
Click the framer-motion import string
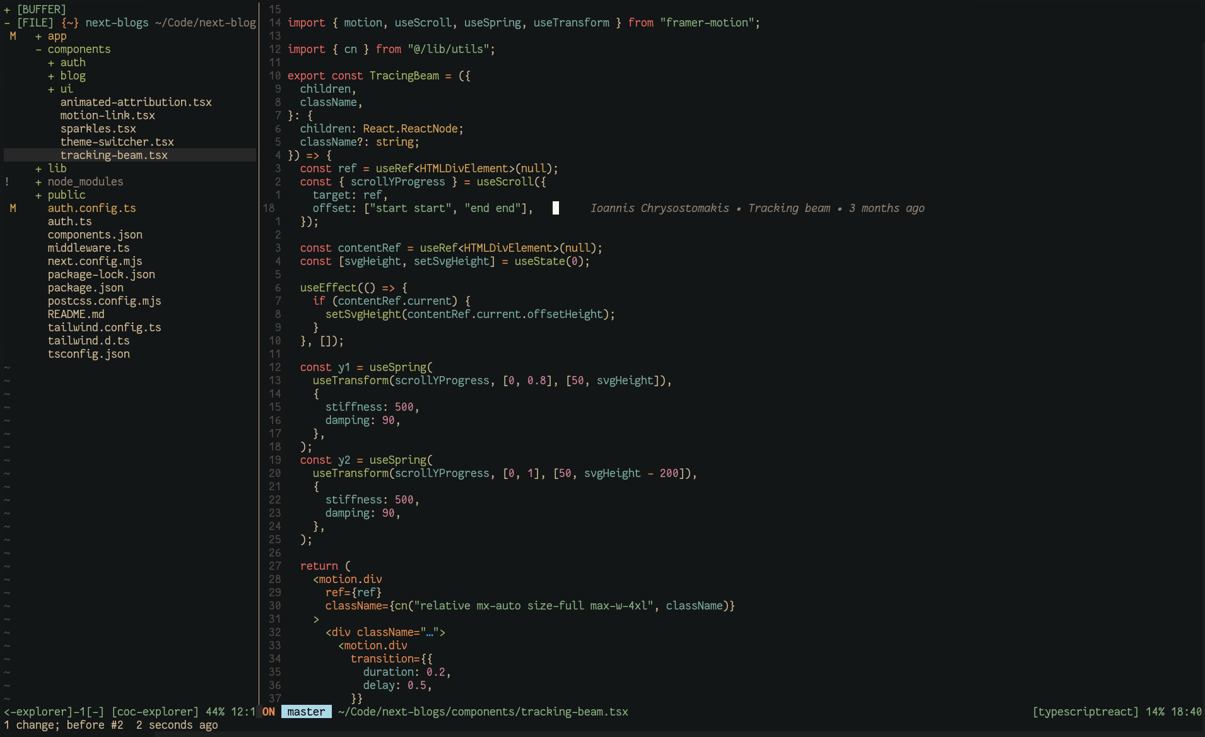(707, 23)
